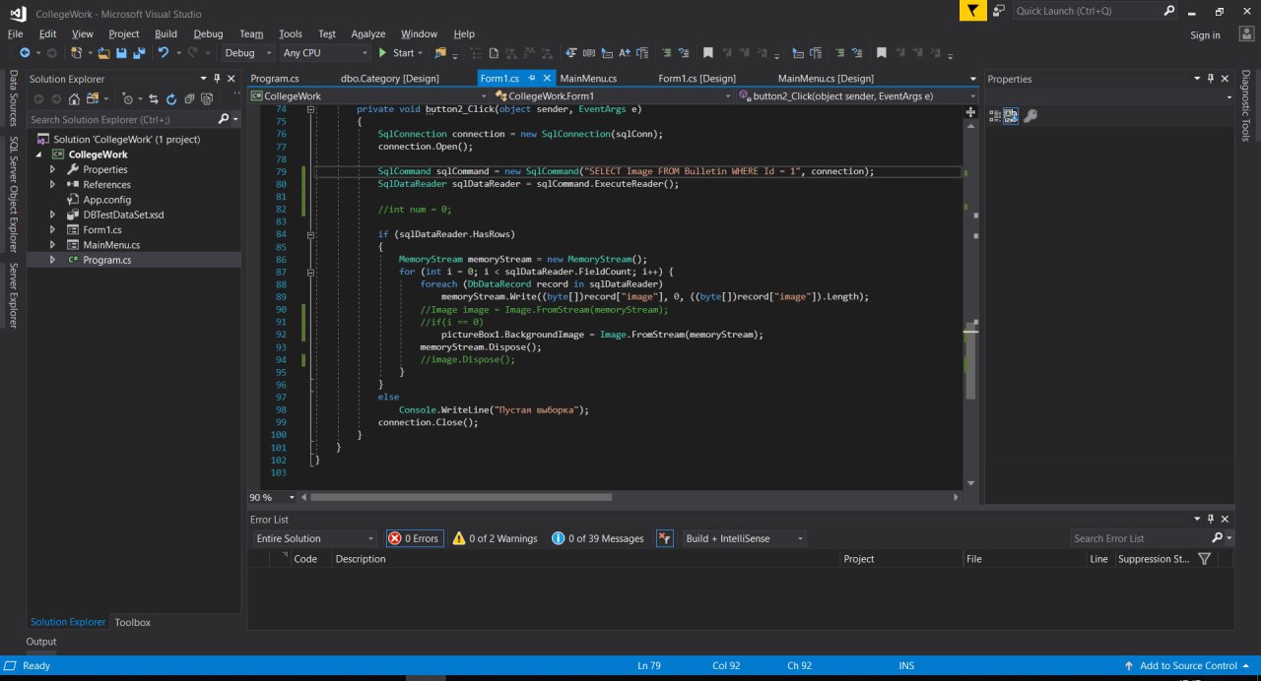Viewport: 1261px width, 681px height.
Task: Click the Property Pages wrench icon
Action: [1030, 116]
